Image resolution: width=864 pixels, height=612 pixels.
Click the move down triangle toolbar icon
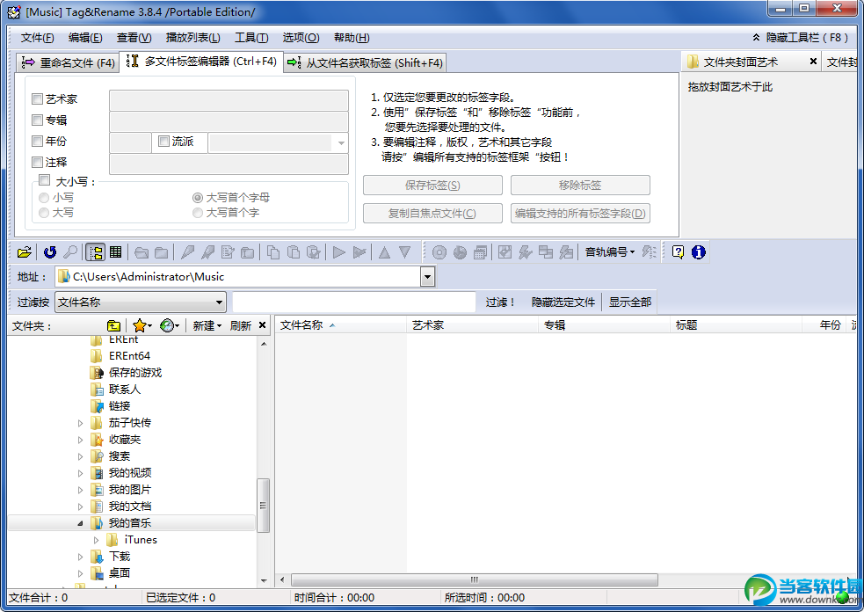click(405, 252)
